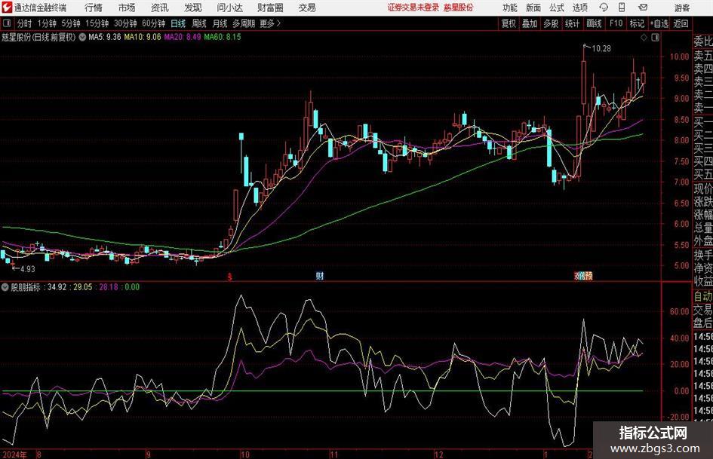This screenshot has height=459, width=713.
Task: Switch to 60分钟 period
Action: pyautogui.click(x=153, y=23)
